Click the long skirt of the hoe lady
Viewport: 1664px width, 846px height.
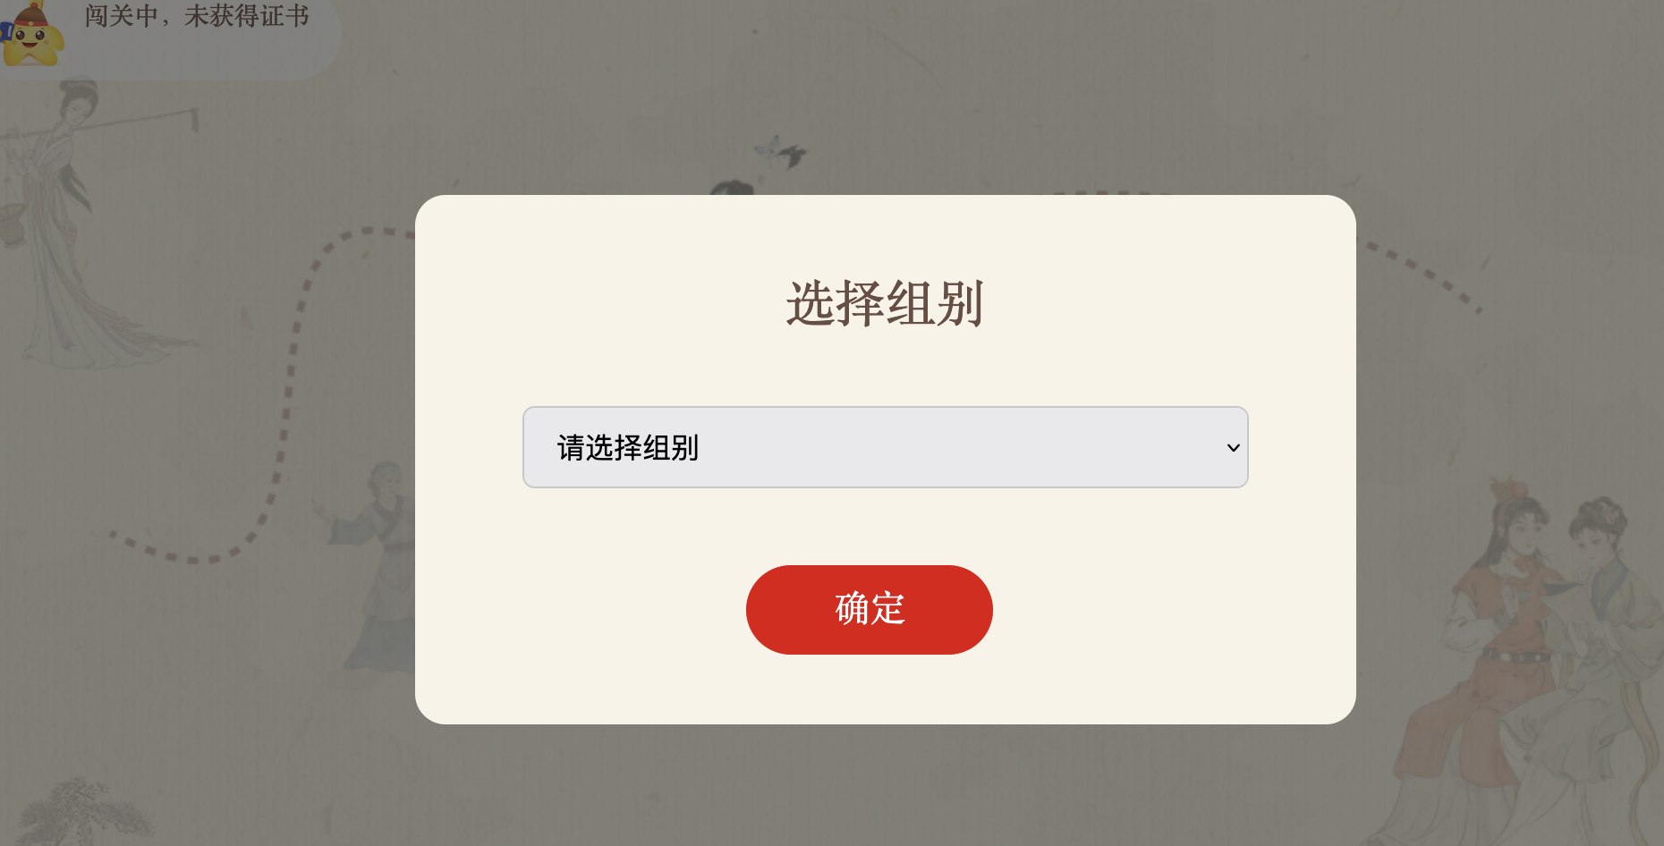pos(89,304)
